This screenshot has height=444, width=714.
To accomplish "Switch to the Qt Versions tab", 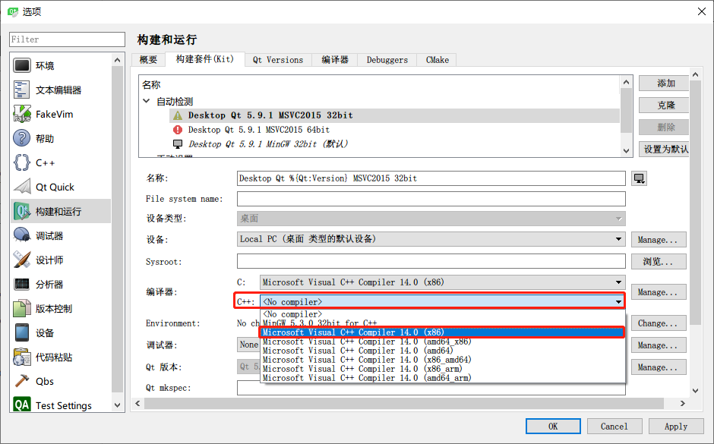I will [x=278, y=60].
